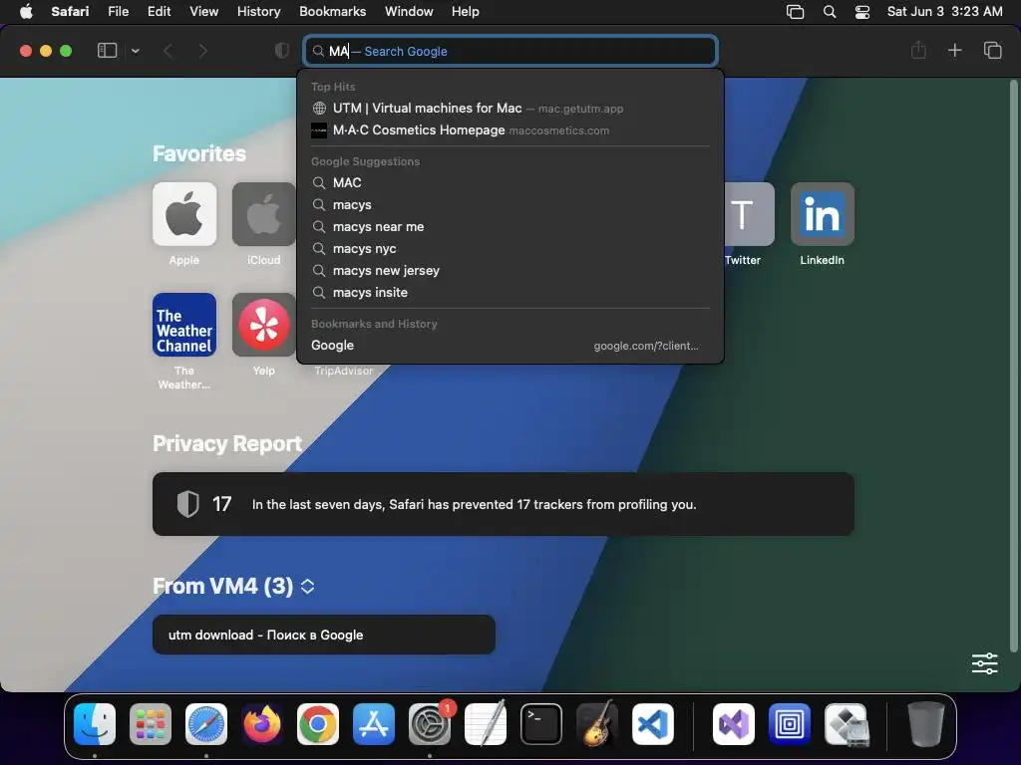The height and width of the screenshot is (765, 1021).
Task: Choose the macys insite suggestion
Action: [x=510, y=293]
